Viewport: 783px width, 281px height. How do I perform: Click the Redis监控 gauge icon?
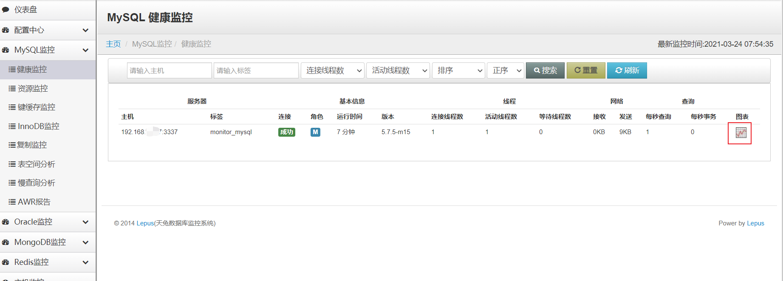click(x=6, y=262)
